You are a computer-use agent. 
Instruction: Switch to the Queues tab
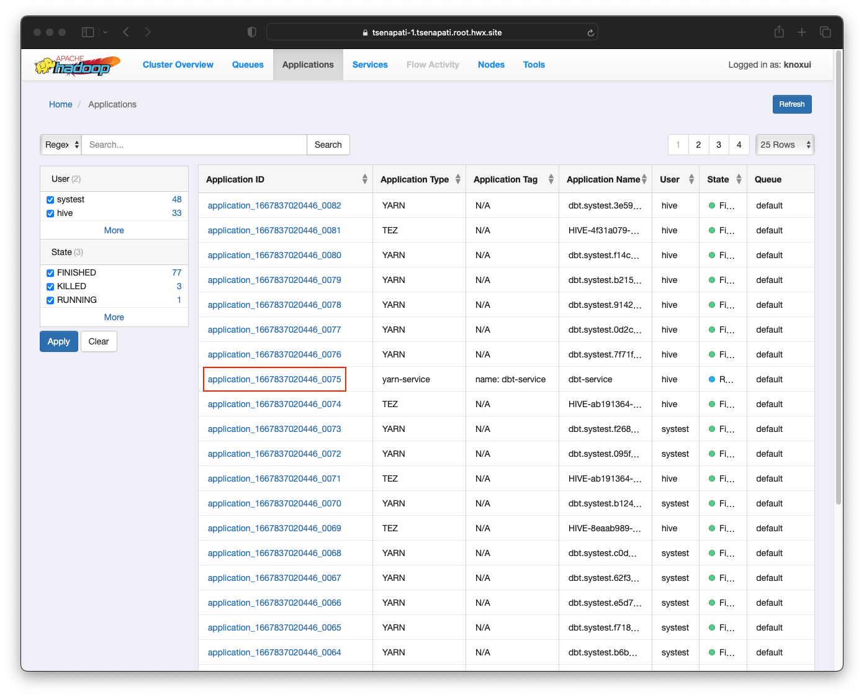point(248,65)
